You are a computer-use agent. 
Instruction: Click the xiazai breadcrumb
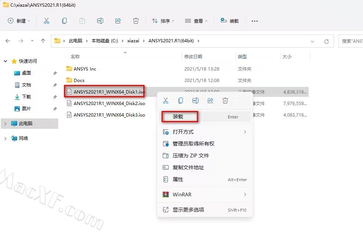click(133, 41)
